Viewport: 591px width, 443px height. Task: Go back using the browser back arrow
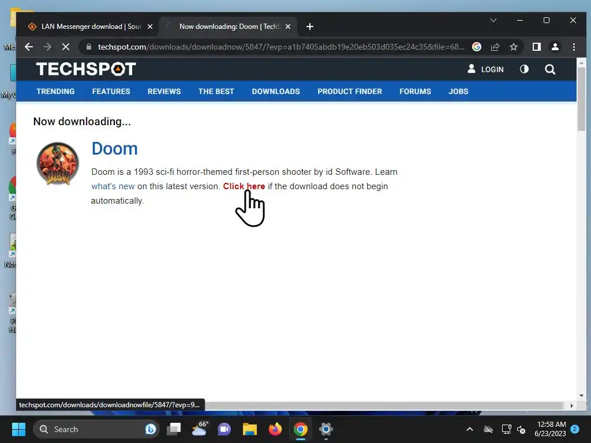click(x=29, y=47)
